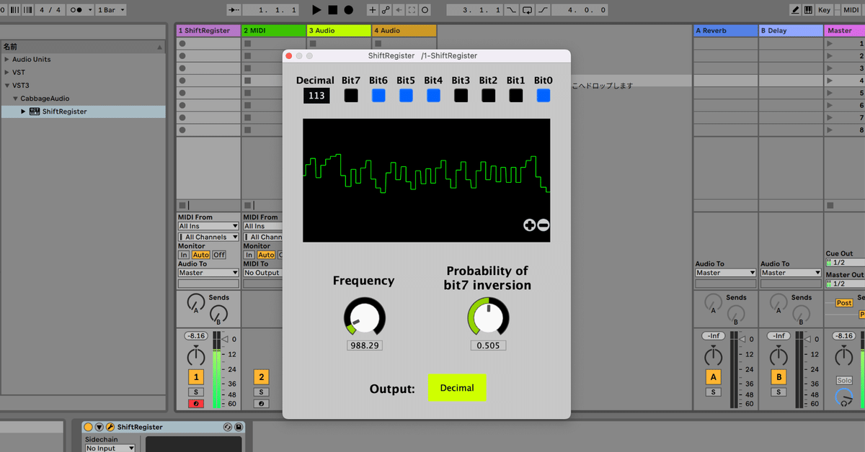Select the 3 Audio track header
The width and height of the screenshot is (865, 452).
click(x=339, y=31)
